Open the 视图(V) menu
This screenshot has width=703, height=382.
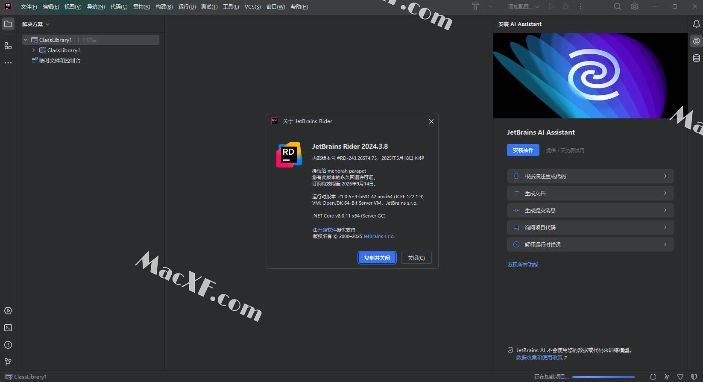click(73, 7)
